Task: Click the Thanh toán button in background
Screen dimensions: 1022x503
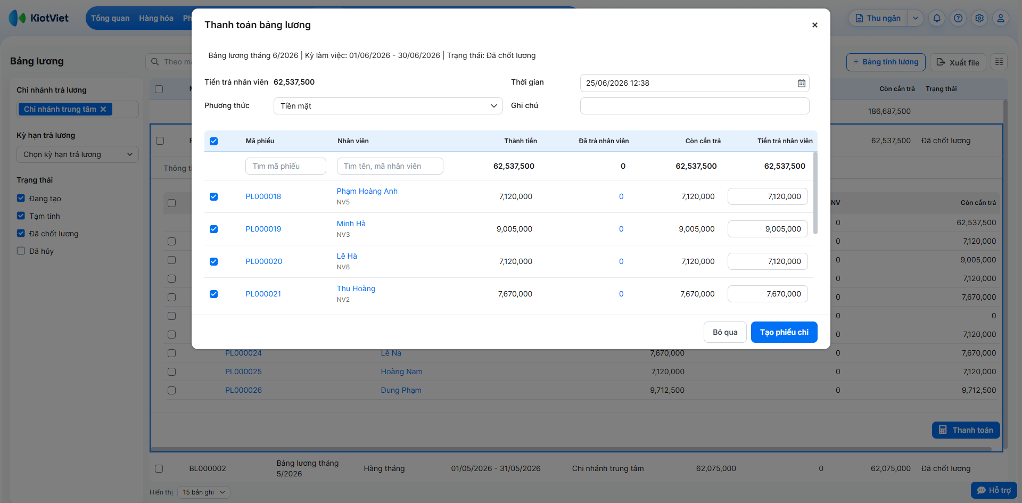Action: tap(966, 430)
